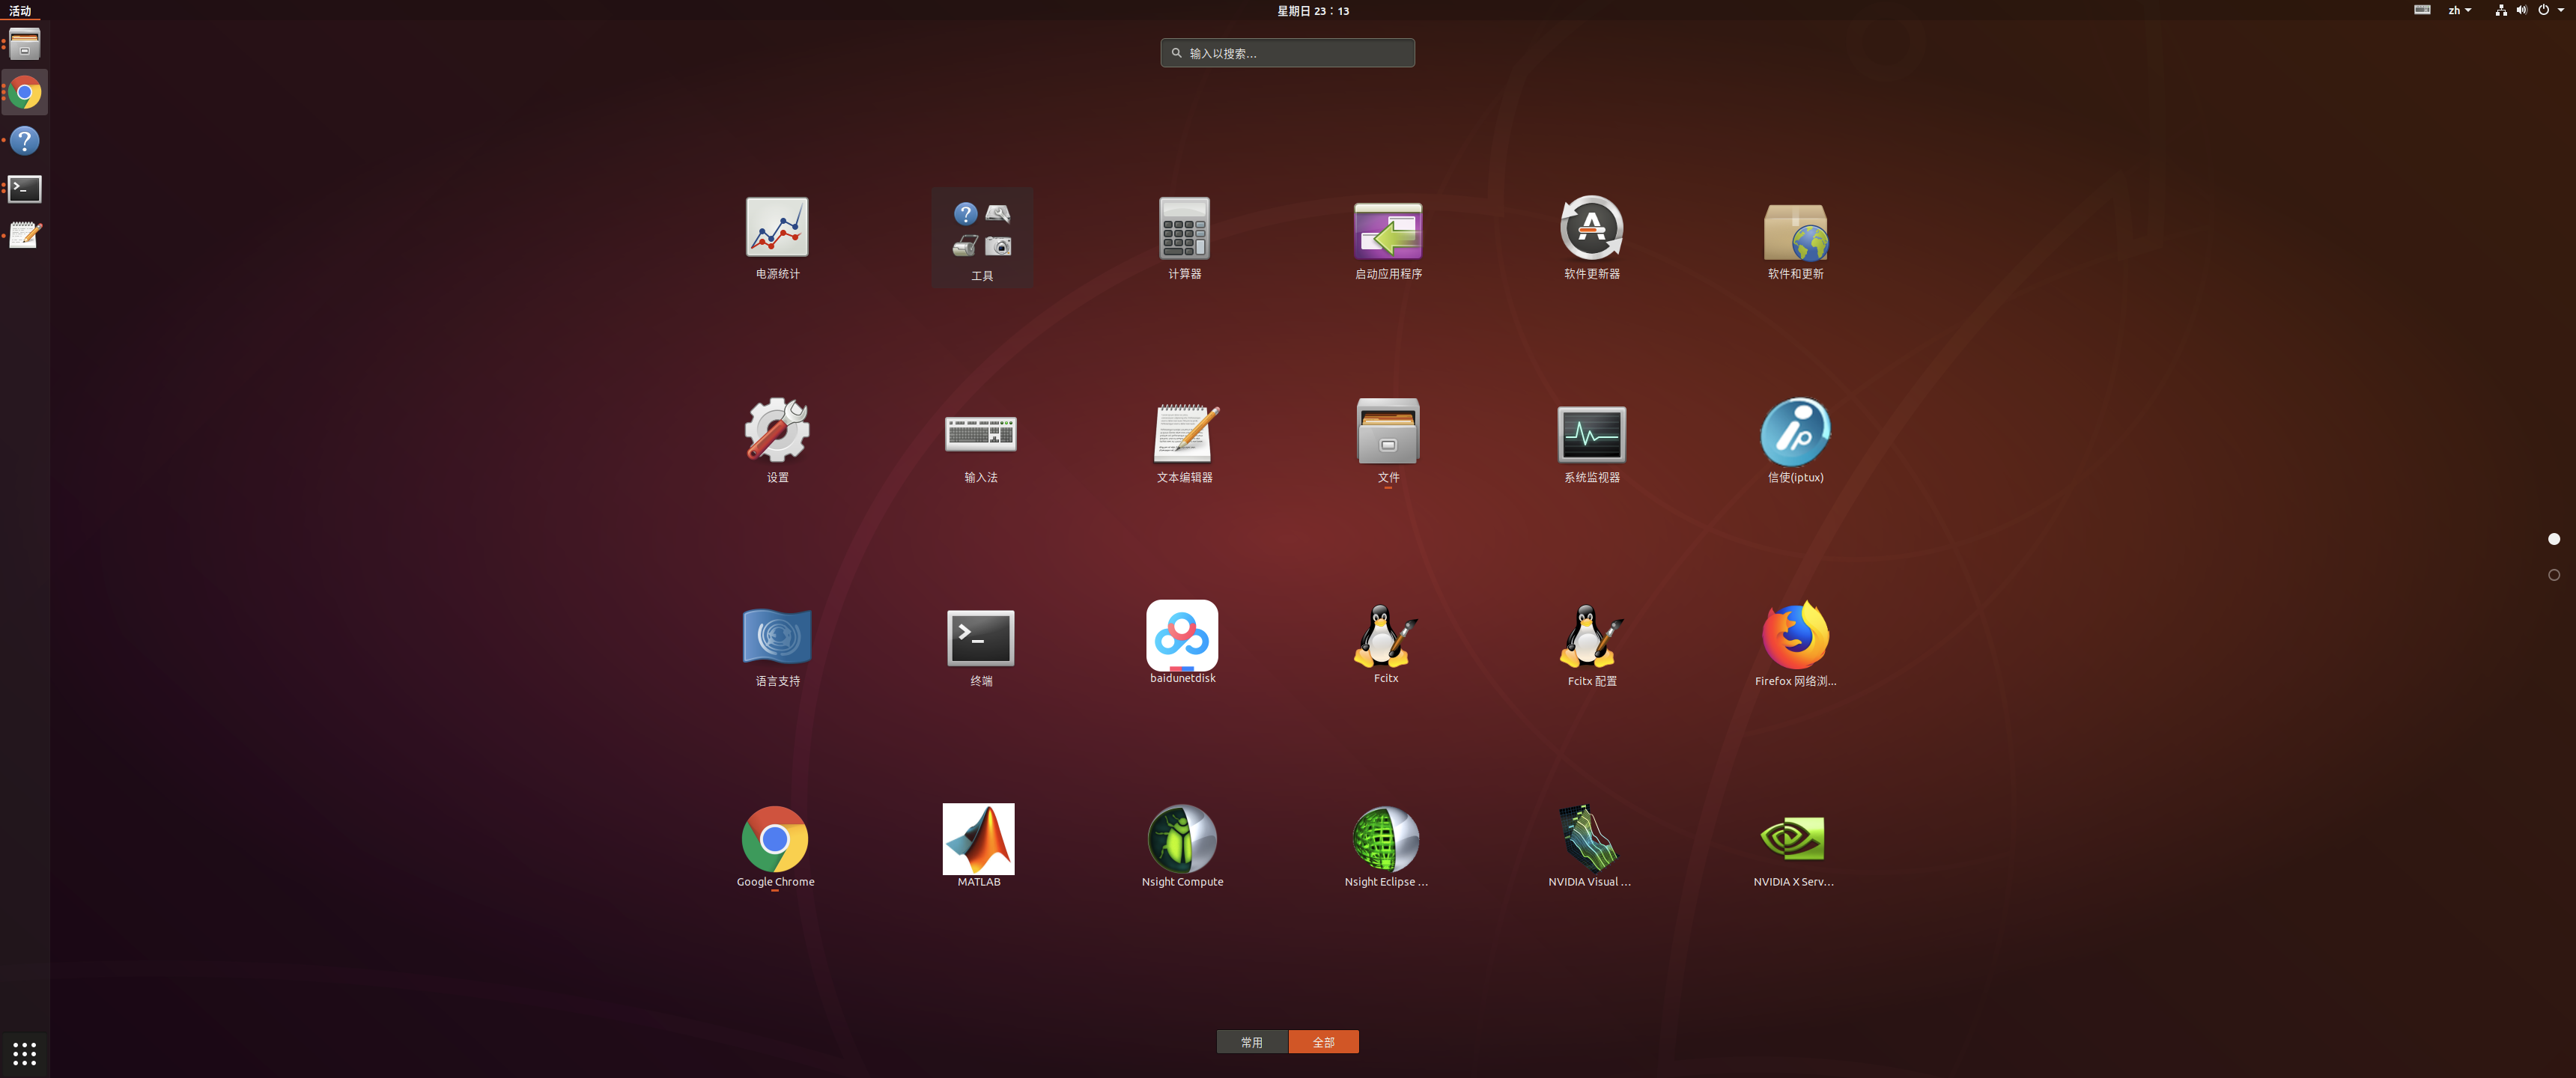
Task: Open Nsight Compute profiler
Action: pyautogui.click(x=1182, y=840)
